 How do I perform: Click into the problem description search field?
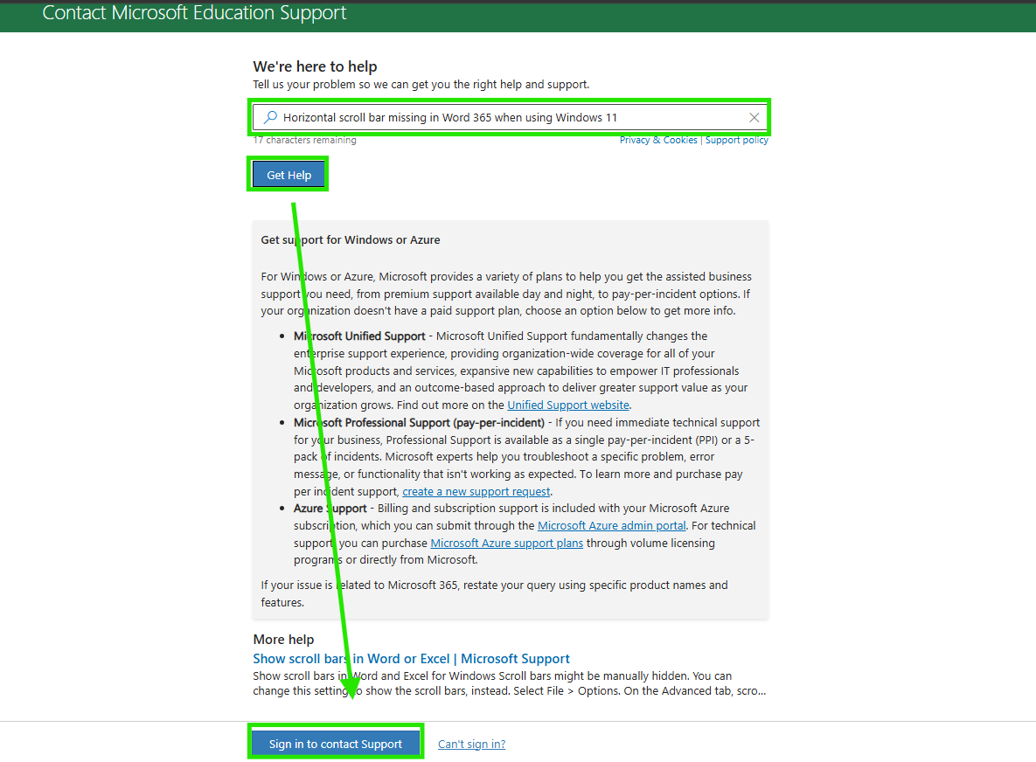pos(510,118)
